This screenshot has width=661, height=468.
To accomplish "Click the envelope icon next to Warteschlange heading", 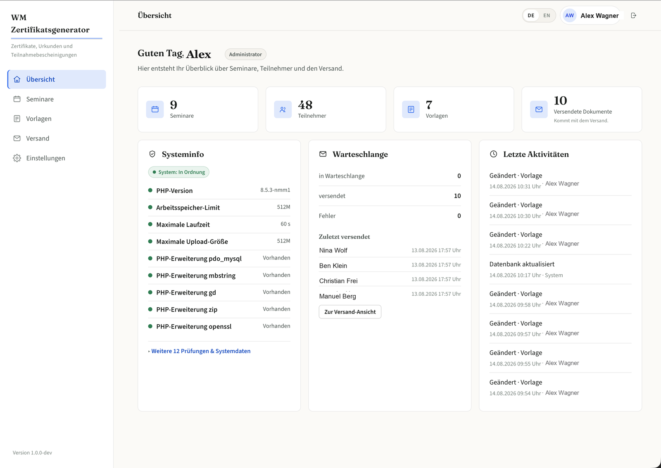I will tap(323, 154).
